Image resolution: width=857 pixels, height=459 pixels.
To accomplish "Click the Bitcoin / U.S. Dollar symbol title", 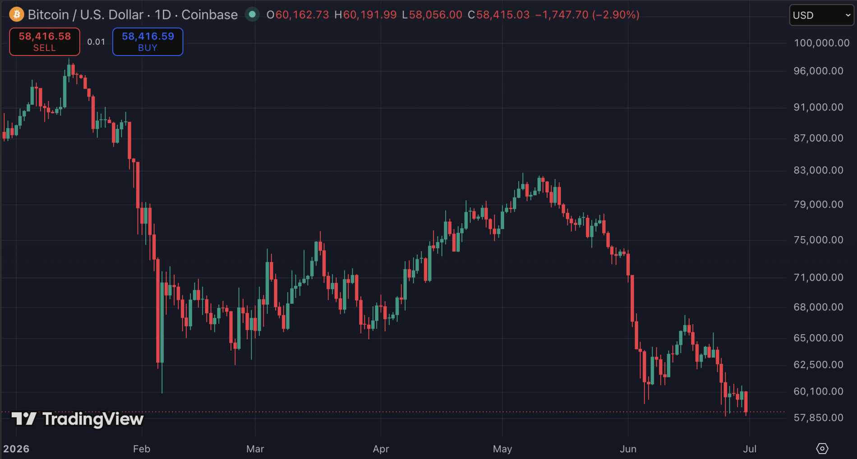I will tap(85, 14).
